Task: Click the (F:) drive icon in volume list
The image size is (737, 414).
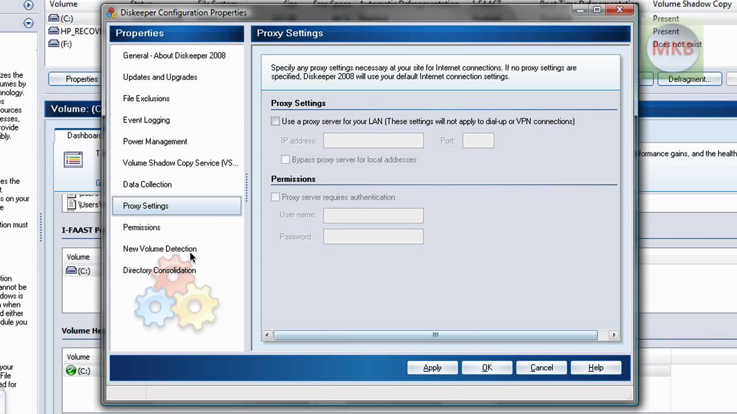Action: tap(54, 44)
